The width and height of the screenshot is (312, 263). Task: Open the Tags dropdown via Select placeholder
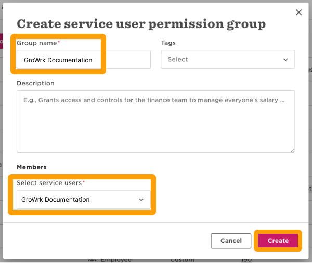point(178,60)
